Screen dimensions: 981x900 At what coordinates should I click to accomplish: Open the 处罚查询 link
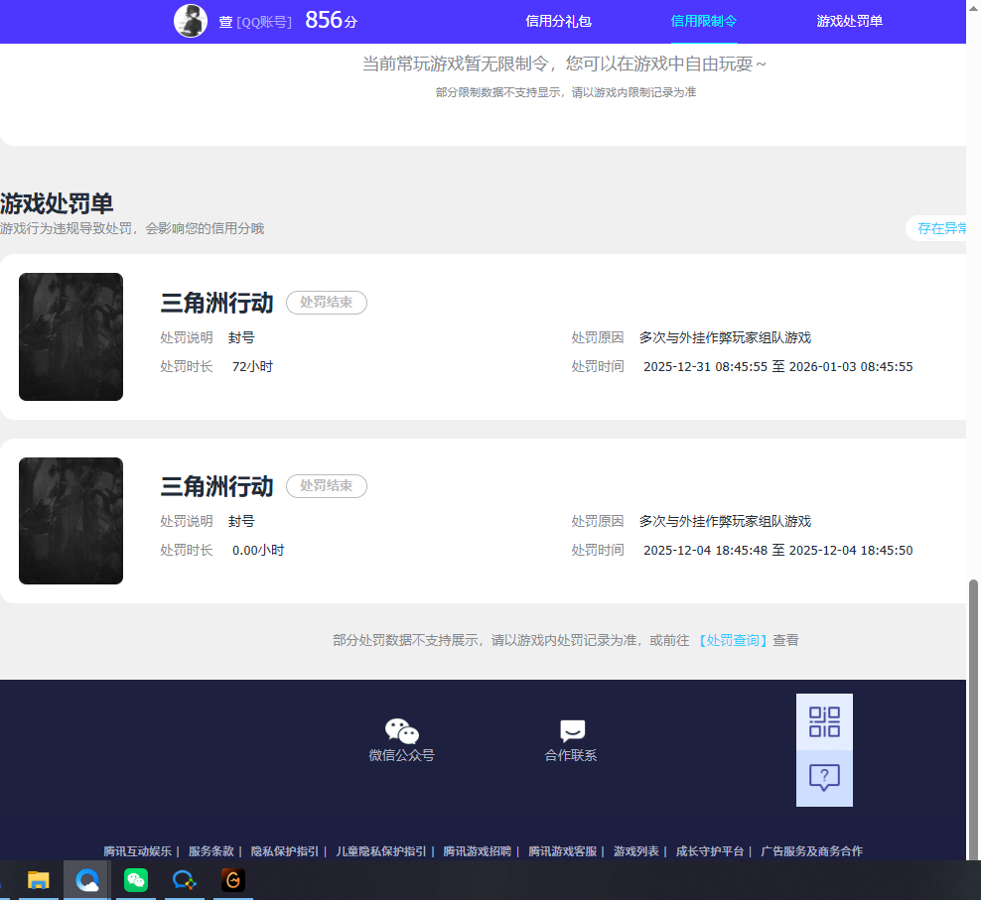(733, 640)
